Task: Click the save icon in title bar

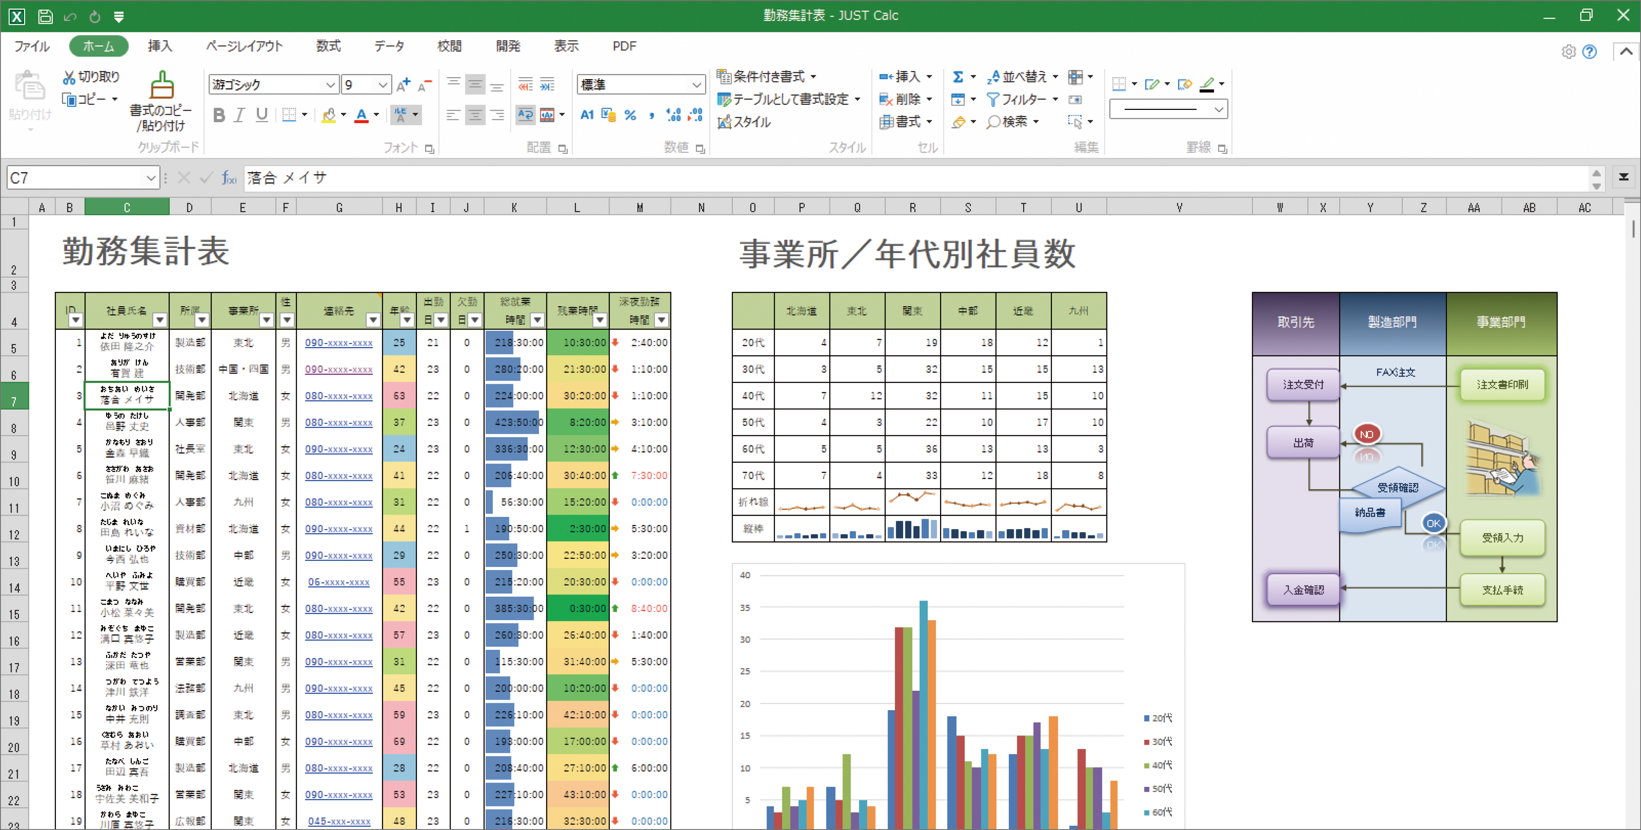Action: [45, 16]
